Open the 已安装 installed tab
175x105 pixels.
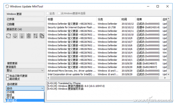(25, 19)
